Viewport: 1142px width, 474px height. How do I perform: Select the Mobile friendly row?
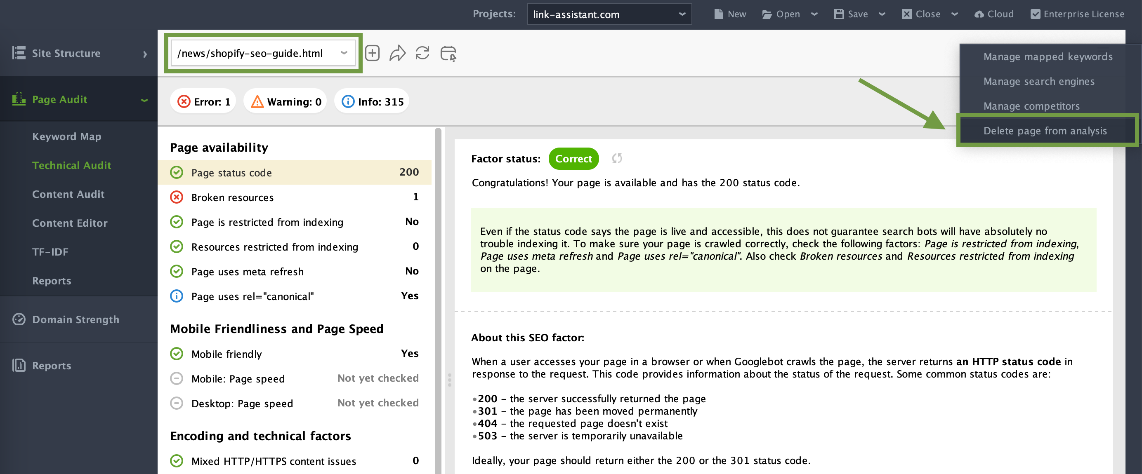[x=294, y=354]
